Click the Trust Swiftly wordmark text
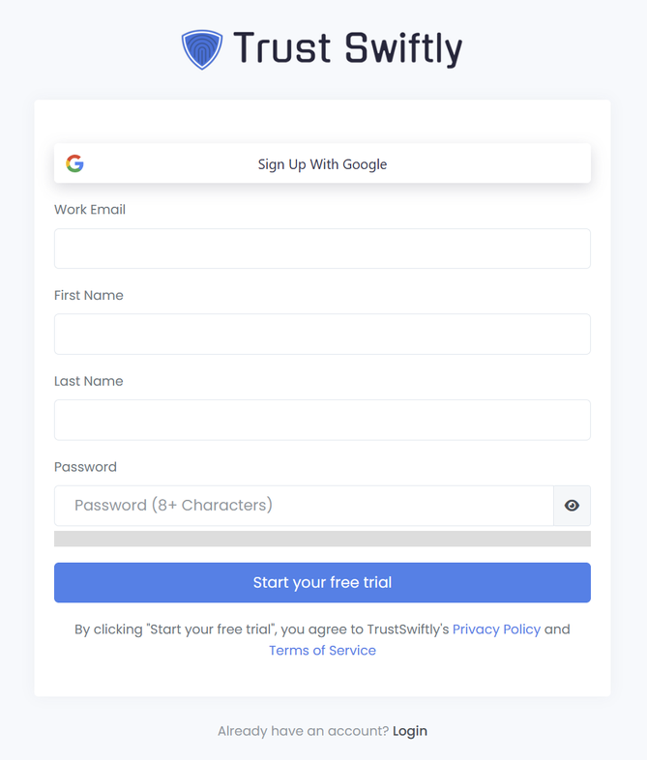 [347, 48]
